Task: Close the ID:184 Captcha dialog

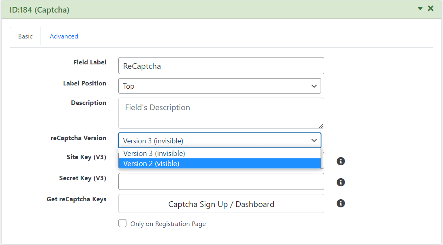Action: (x=430, y=8)
